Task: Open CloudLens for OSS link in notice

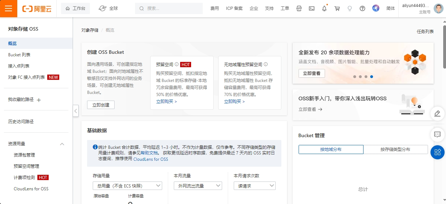Action: [151, 159]
